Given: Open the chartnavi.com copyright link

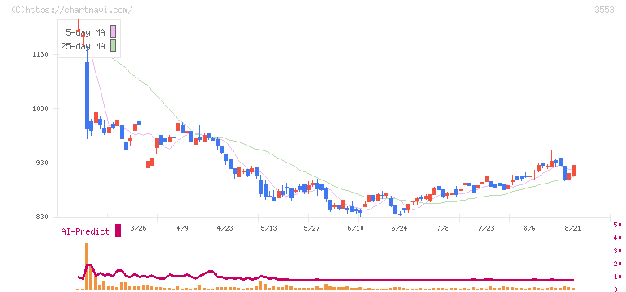Looking at the screenshot, I should [72, 10].
